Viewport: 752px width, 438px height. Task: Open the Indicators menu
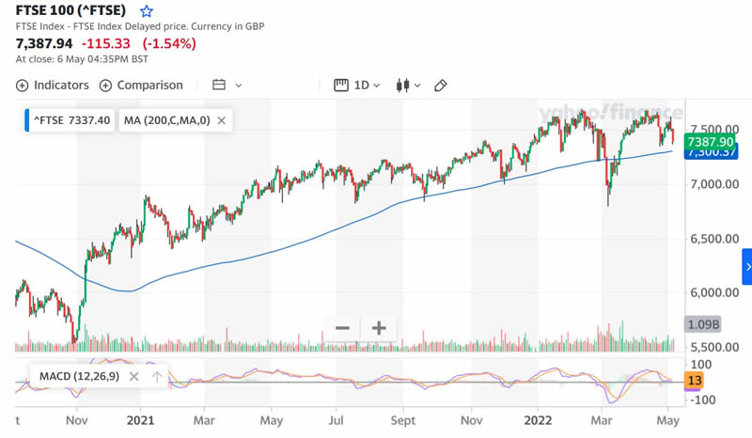coord(53,86)
